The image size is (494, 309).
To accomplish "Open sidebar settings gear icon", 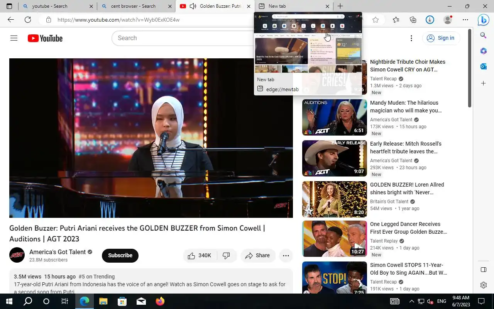I will click(484, 285).
